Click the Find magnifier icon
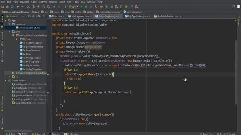Screen dimensions: 241x135 click(44, 7)
